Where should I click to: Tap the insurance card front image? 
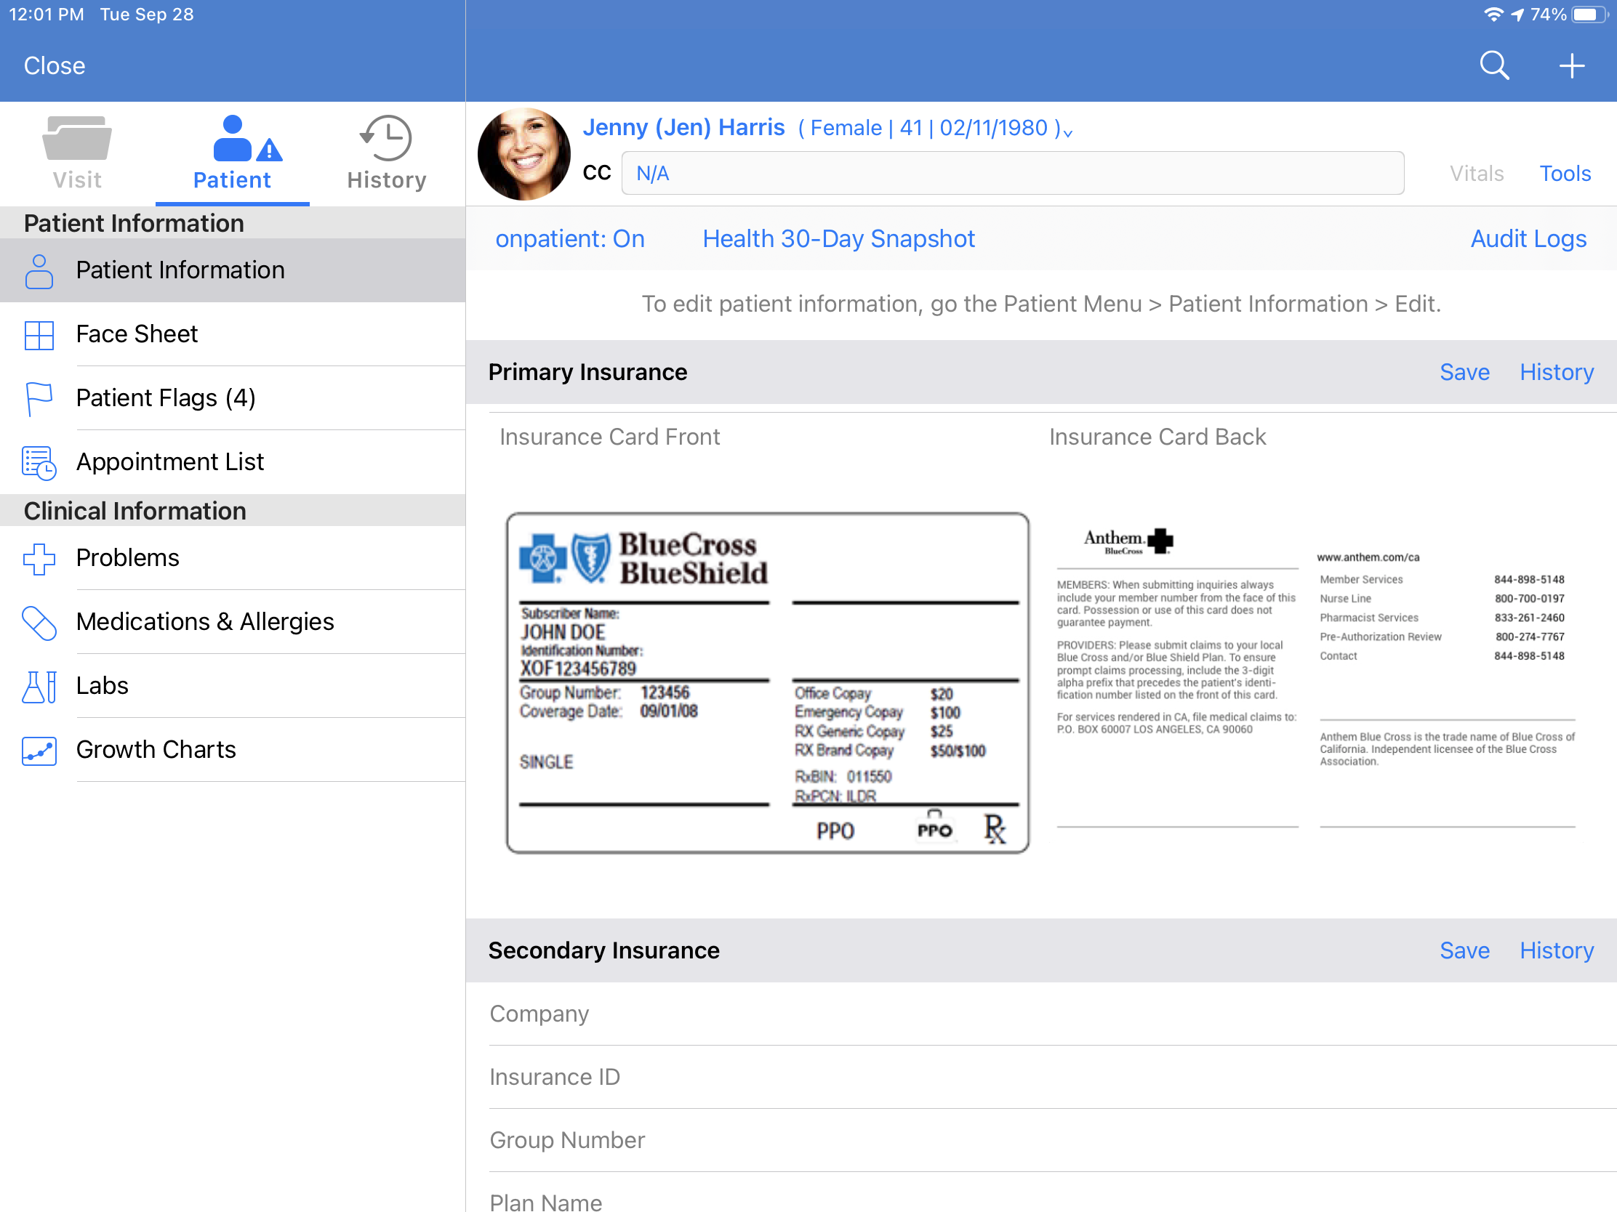tap(768, 683)
